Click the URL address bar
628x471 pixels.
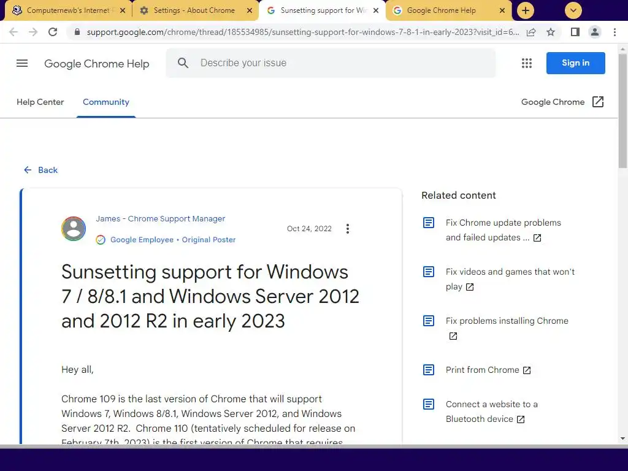point(302,32)
